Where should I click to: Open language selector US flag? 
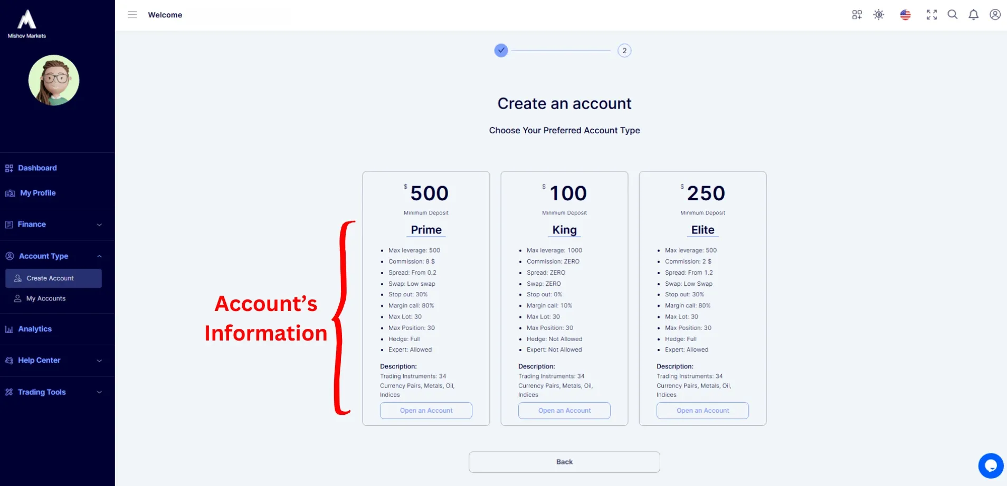click(905, 15)
